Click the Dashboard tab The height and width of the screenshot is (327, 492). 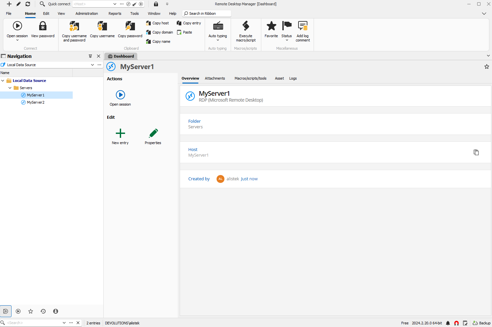pos(121,56)
